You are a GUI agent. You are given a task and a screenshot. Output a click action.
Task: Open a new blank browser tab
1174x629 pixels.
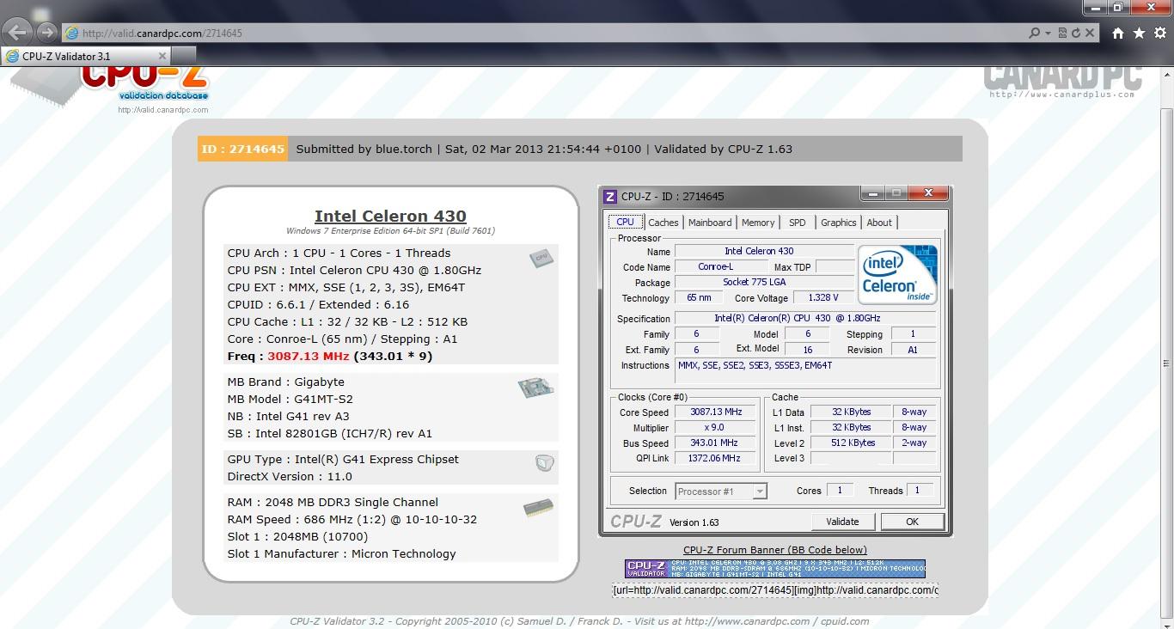[x=183, y=56]
